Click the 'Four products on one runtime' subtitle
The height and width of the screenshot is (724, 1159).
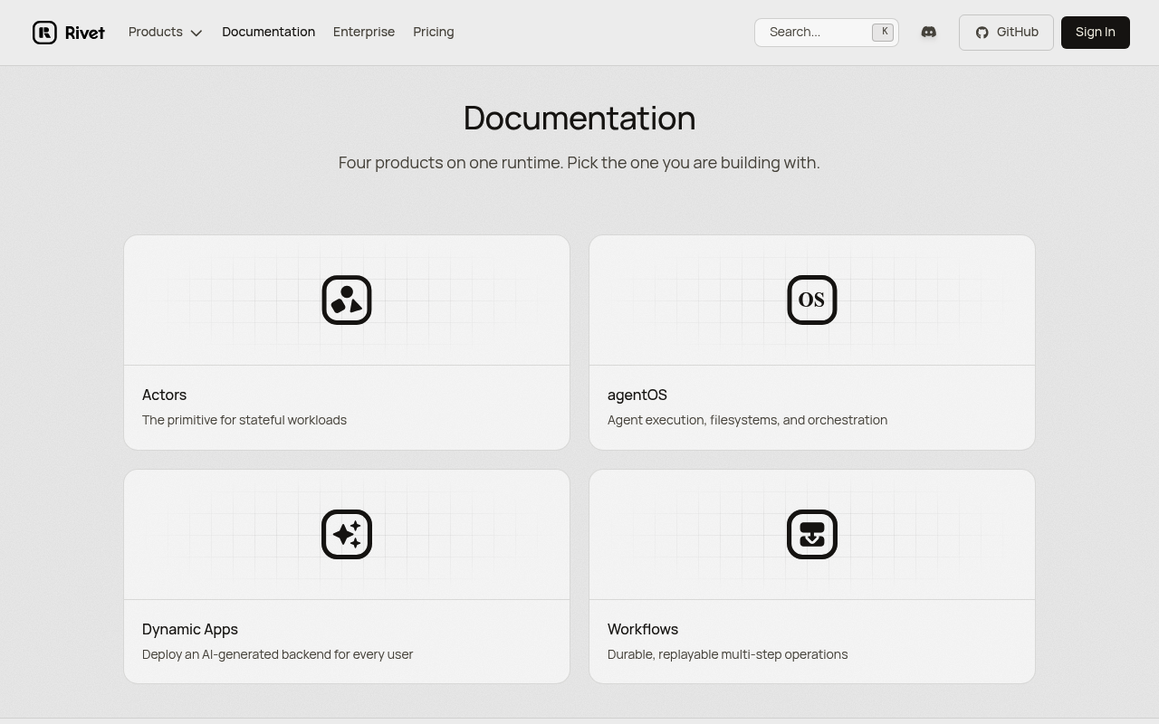[x=579, y=163]
